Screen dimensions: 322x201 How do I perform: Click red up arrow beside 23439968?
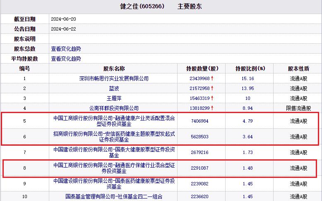point(212,78)
